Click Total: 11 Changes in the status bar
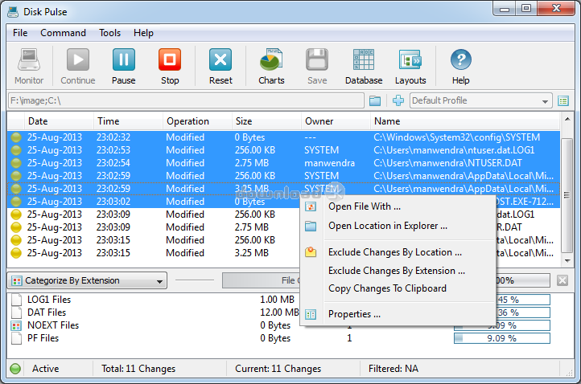The image size is (581, 384). [x=138, y=369]
